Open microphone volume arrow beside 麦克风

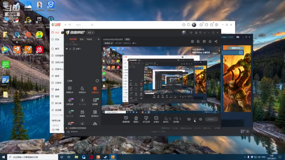(x=170, y=119)
